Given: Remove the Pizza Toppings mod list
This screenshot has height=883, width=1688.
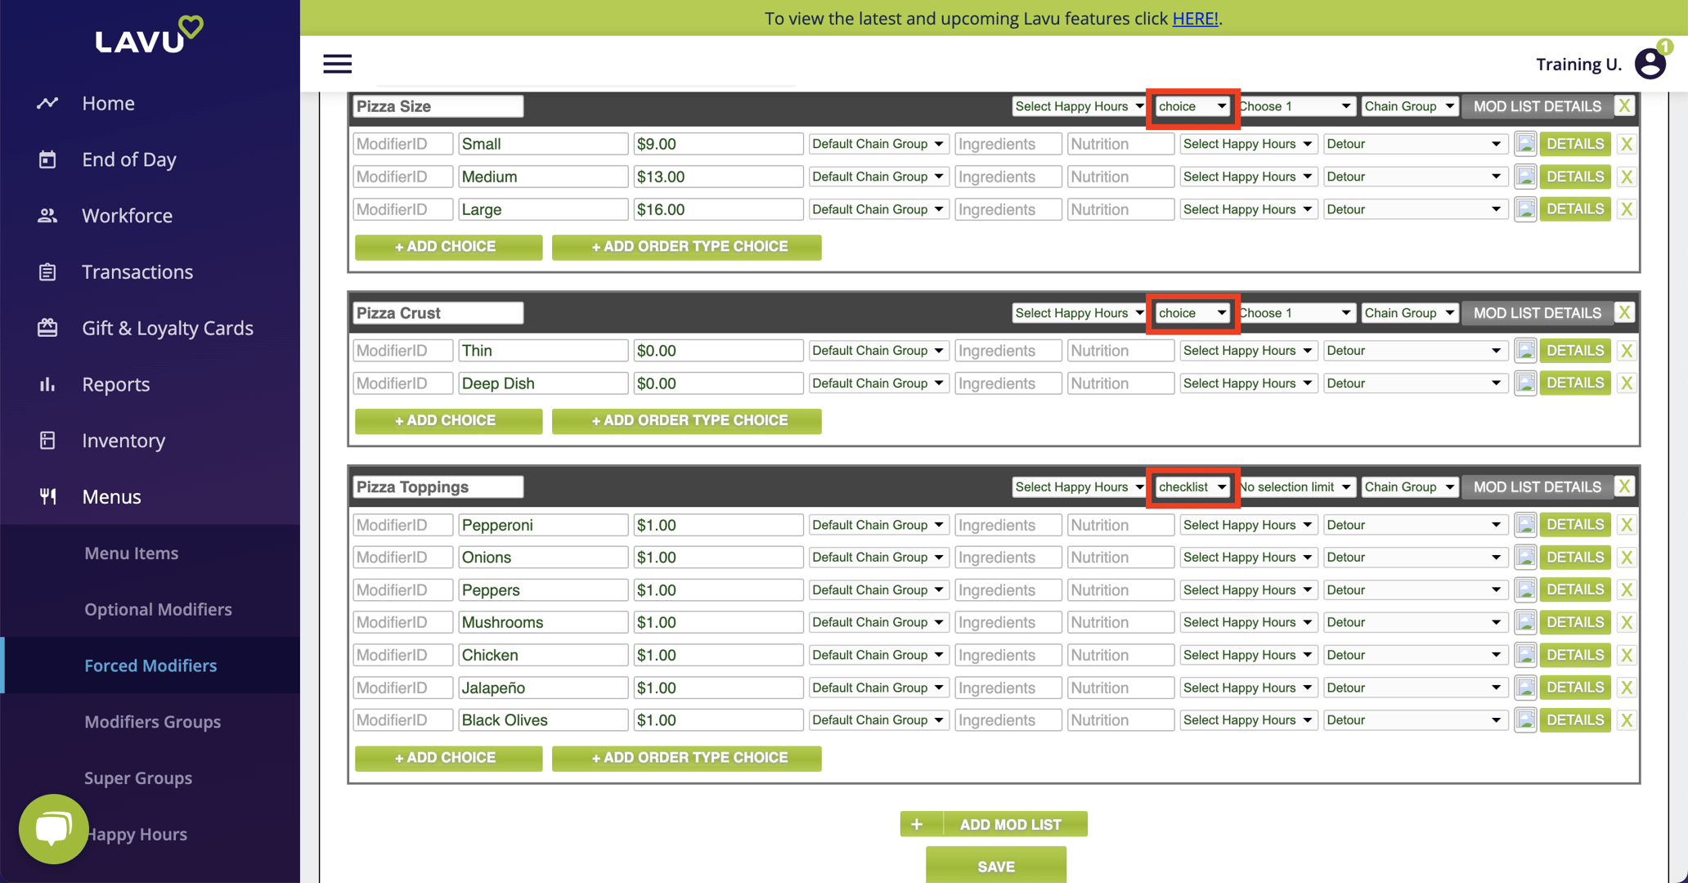Looking at the screenshot, I should coord(1624,486).
